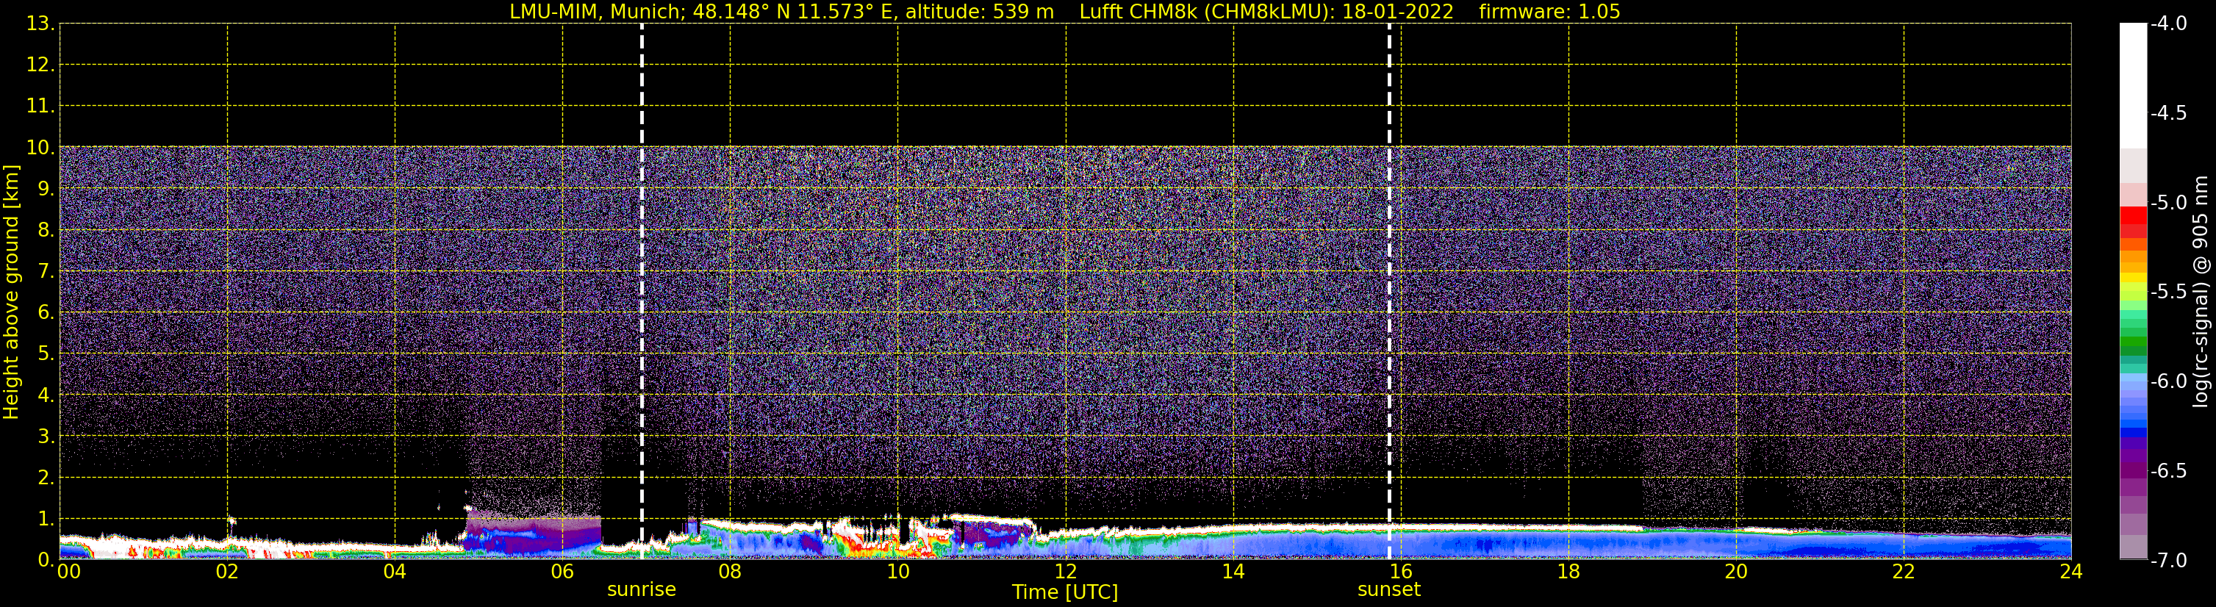Click the 12 hour tick on the time axis
2216x607 pixels.
click(1065, 572)
